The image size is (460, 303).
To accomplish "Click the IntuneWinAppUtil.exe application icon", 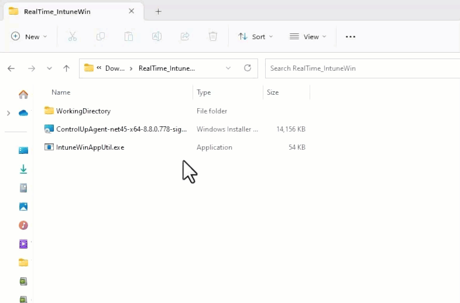I will coord(49,147).
